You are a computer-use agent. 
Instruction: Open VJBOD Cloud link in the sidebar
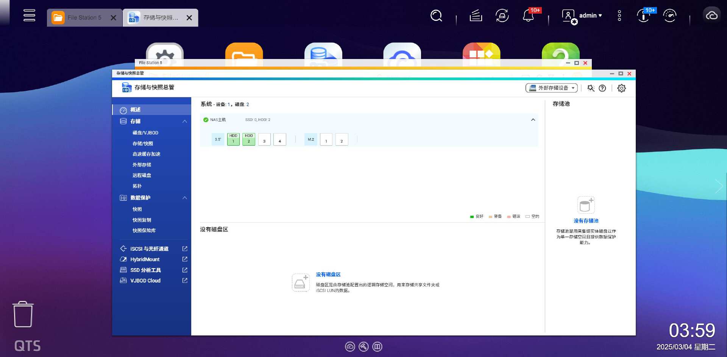[x=145, y=281]
